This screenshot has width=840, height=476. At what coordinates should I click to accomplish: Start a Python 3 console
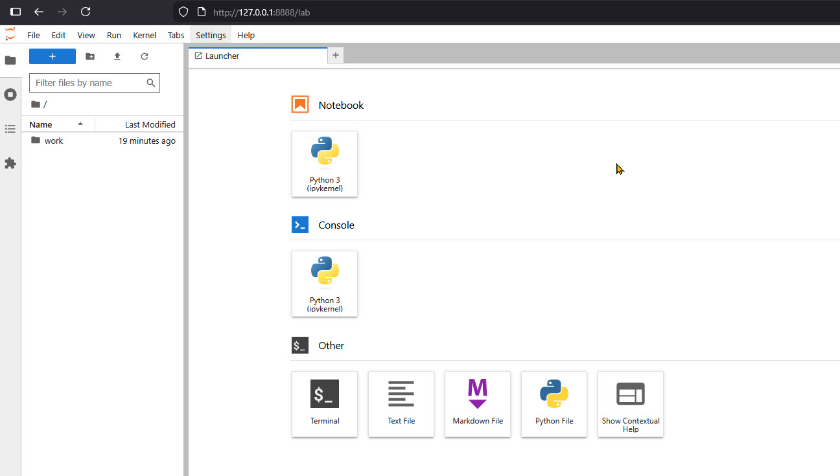pyautogui.click(x=324, y=284)
